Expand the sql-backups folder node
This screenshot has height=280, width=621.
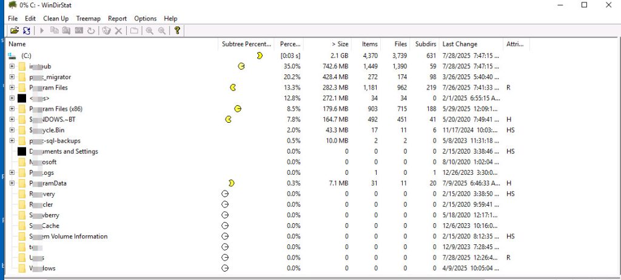pyautogui.click(x=12, y=141)
